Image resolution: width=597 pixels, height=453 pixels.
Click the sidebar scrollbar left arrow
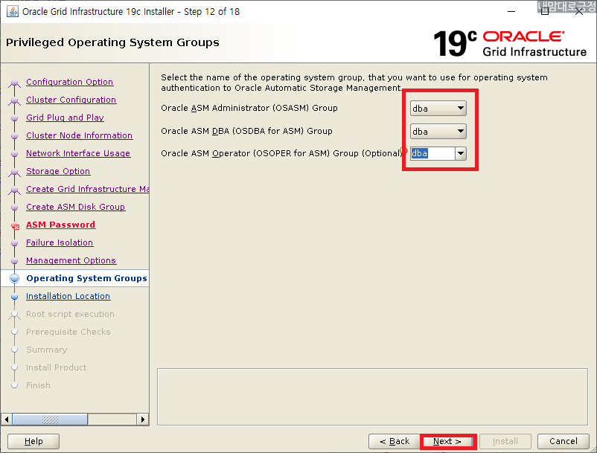7,420
